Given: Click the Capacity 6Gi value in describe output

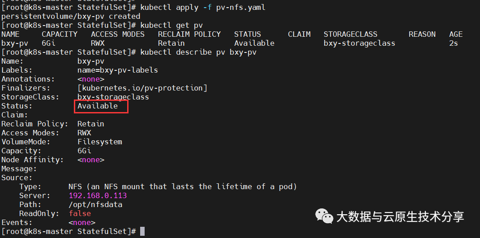Looking at the screenshot, I should tap(84, 151).
